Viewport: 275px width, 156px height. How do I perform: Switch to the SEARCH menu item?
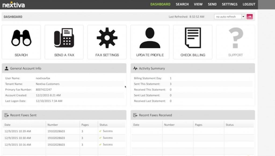point(182,4)
